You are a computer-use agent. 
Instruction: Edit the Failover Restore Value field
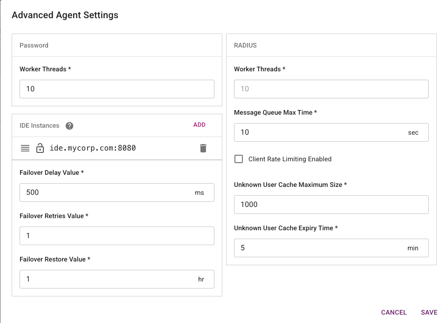tap(117, 279)
